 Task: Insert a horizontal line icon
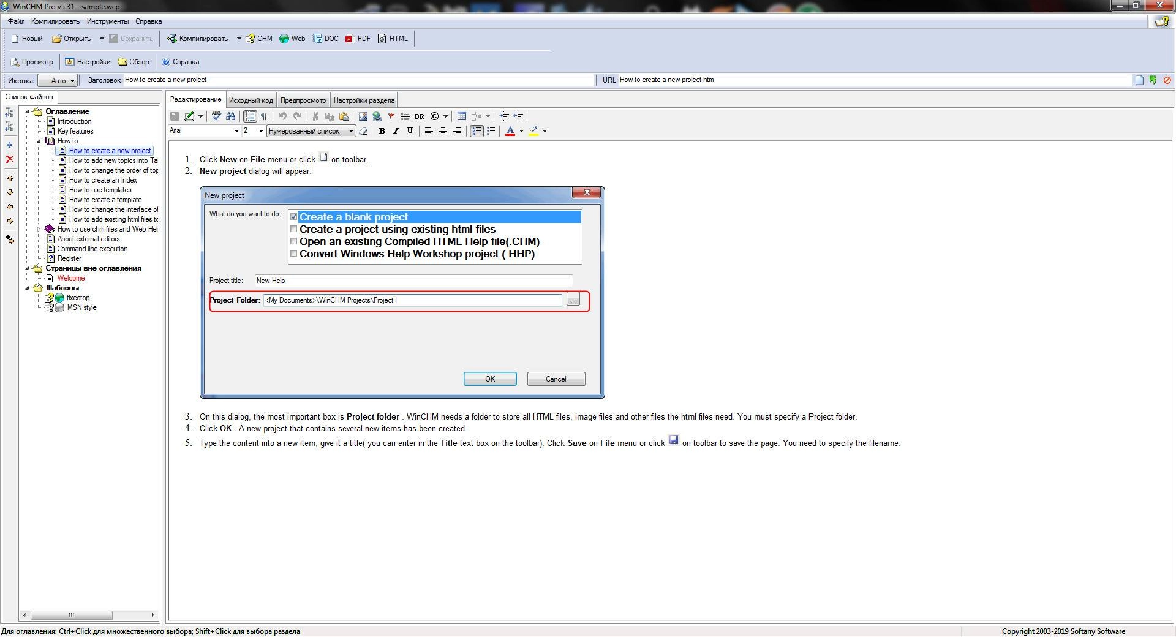tap(405, 116)
